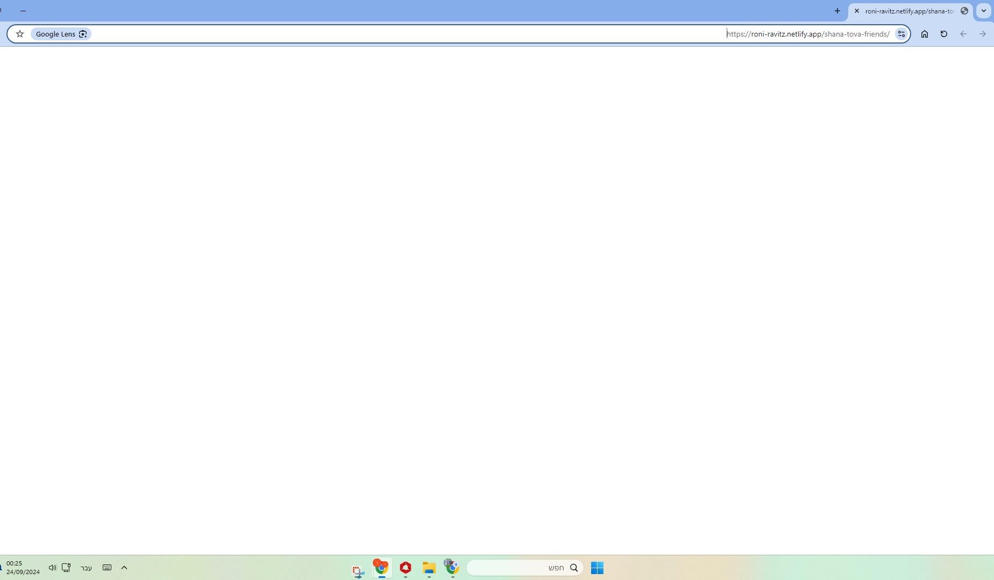Open Chrome taskbar icon with profile overlay
This screenshot has height=580, width=994.
[x=452, y=568]
